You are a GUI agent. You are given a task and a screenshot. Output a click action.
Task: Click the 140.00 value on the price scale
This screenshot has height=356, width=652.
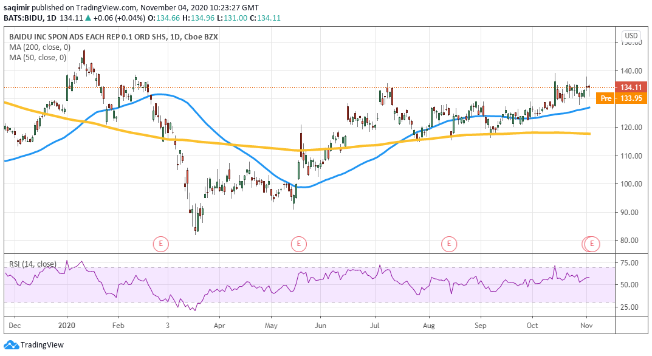(632, 70)
